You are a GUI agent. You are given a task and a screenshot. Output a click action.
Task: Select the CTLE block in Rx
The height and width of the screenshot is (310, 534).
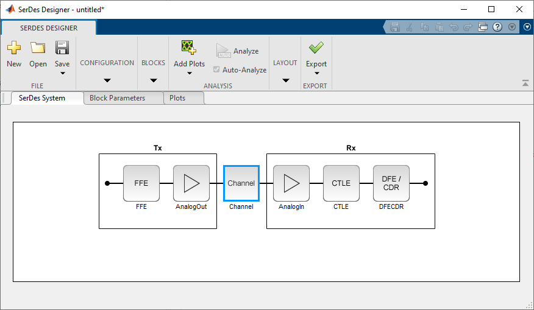pos(341,183)
